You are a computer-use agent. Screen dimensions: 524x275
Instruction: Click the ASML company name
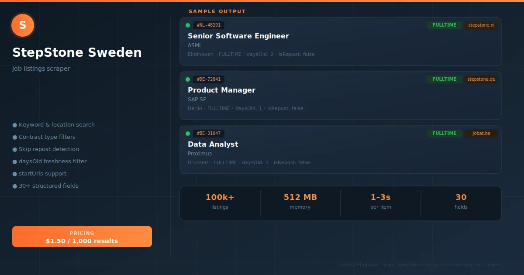click(195, 45)
